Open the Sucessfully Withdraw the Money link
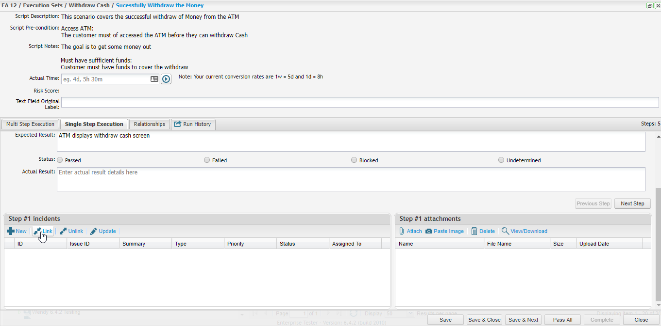 click(x=159, y=5)
